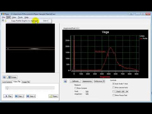Enable the Show Cursors checkbox

(75, 88)
